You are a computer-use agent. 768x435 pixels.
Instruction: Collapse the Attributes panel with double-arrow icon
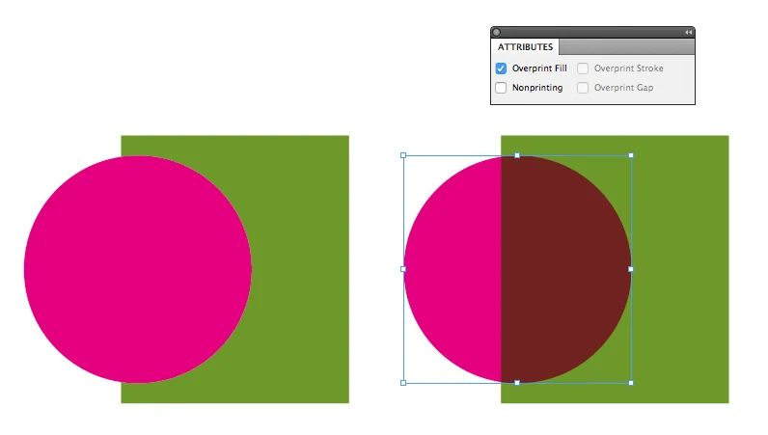pos(688,32)
